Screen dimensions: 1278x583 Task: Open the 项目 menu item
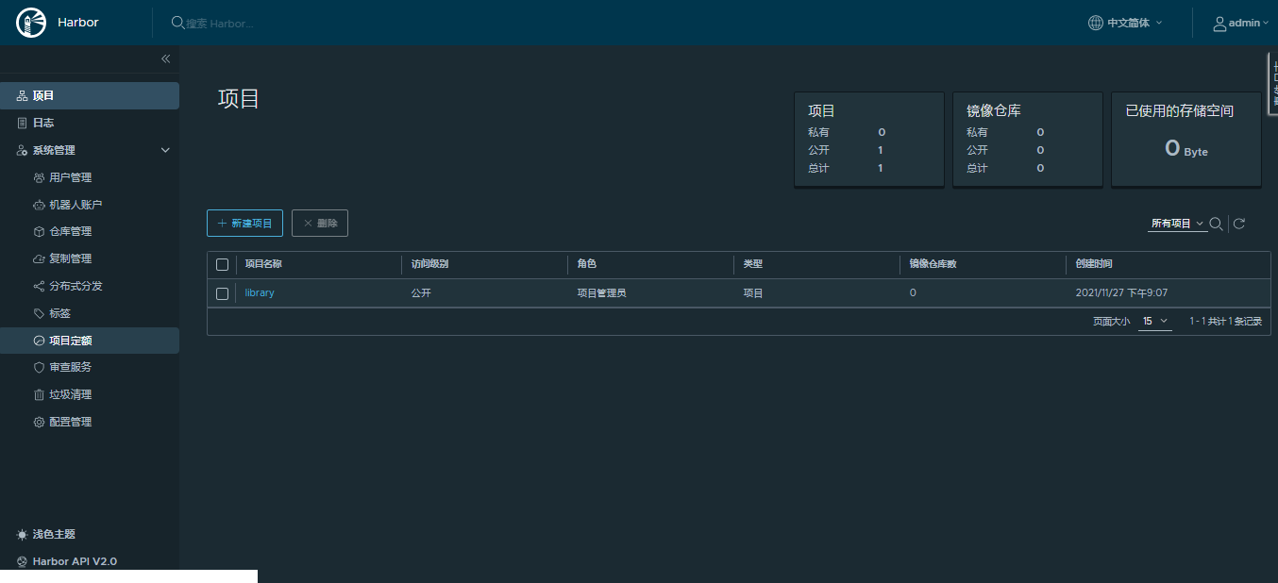click(90, 96)
